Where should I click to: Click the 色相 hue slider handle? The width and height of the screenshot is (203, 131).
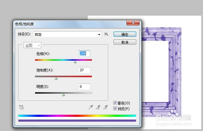[x=75, y=62]
